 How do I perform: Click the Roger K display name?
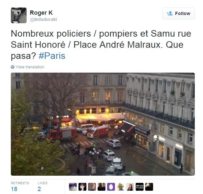(x=41, y=13)
